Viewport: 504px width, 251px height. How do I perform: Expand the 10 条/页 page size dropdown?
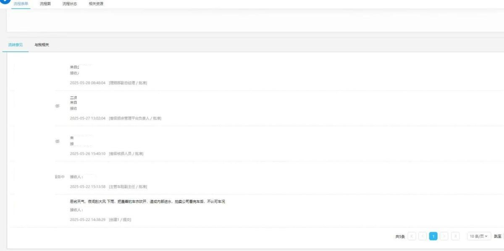pos(479,236)
